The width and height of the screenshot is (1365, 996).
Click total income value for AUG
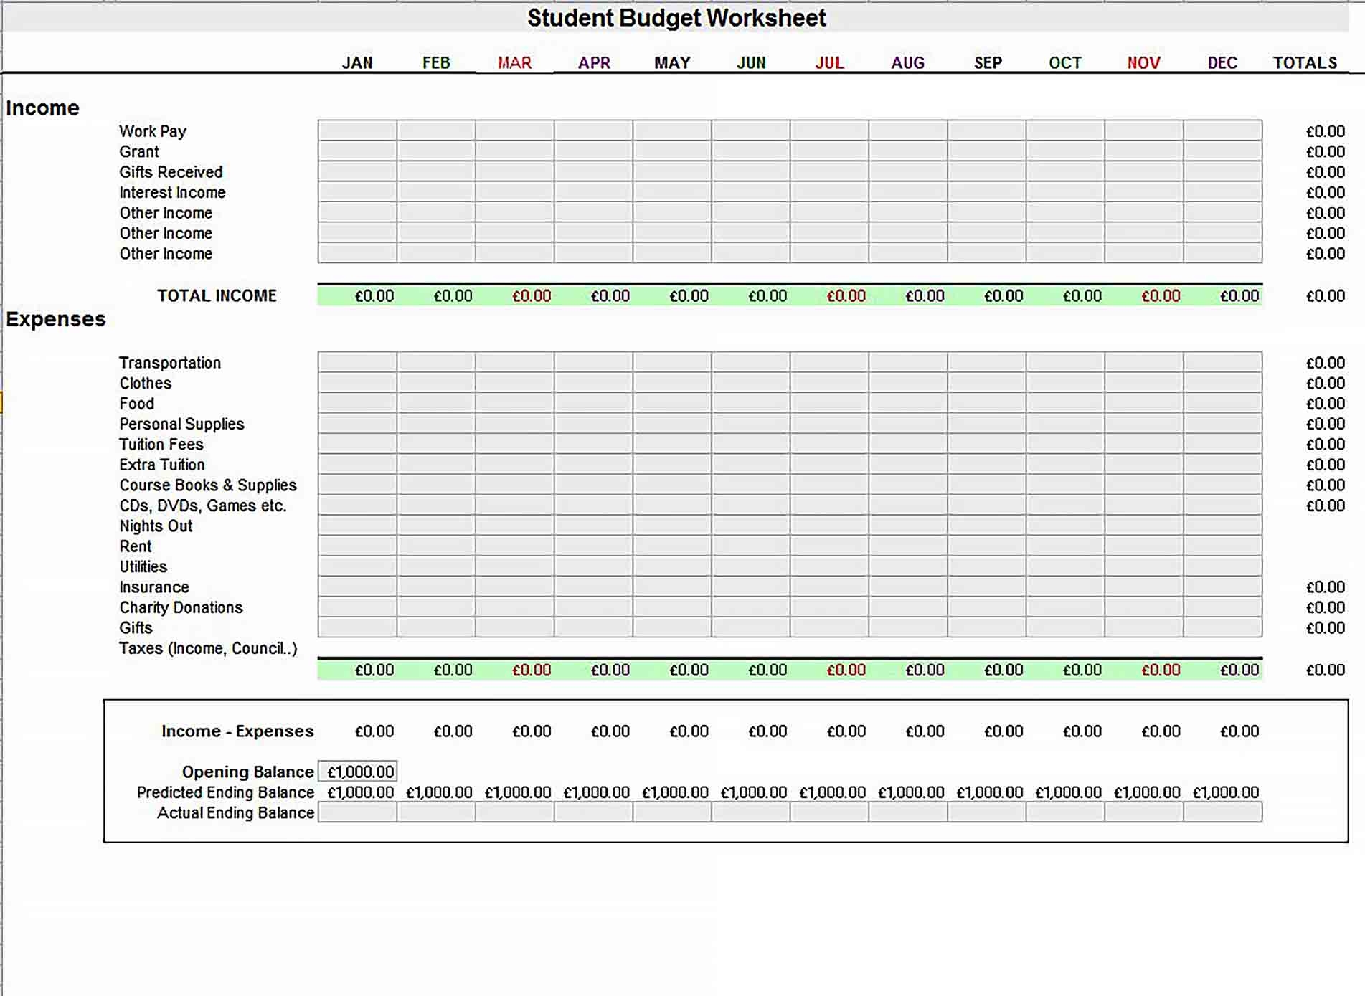click(925, 295)
